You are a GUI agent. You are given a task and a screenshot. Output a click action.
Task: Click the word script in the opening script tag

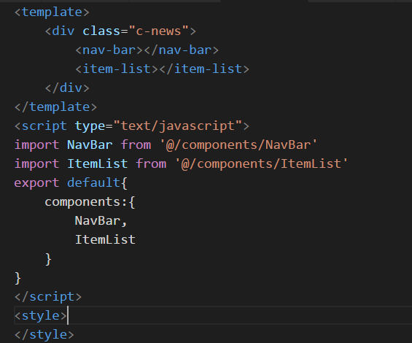pos(44,126)
